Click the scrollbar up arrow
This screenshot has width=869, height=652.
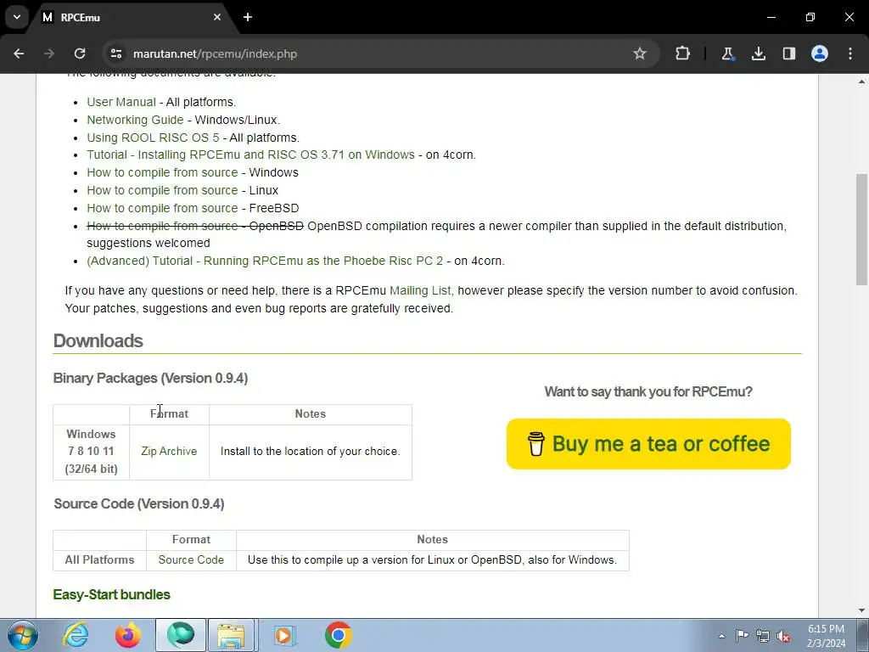coord(861,81)
